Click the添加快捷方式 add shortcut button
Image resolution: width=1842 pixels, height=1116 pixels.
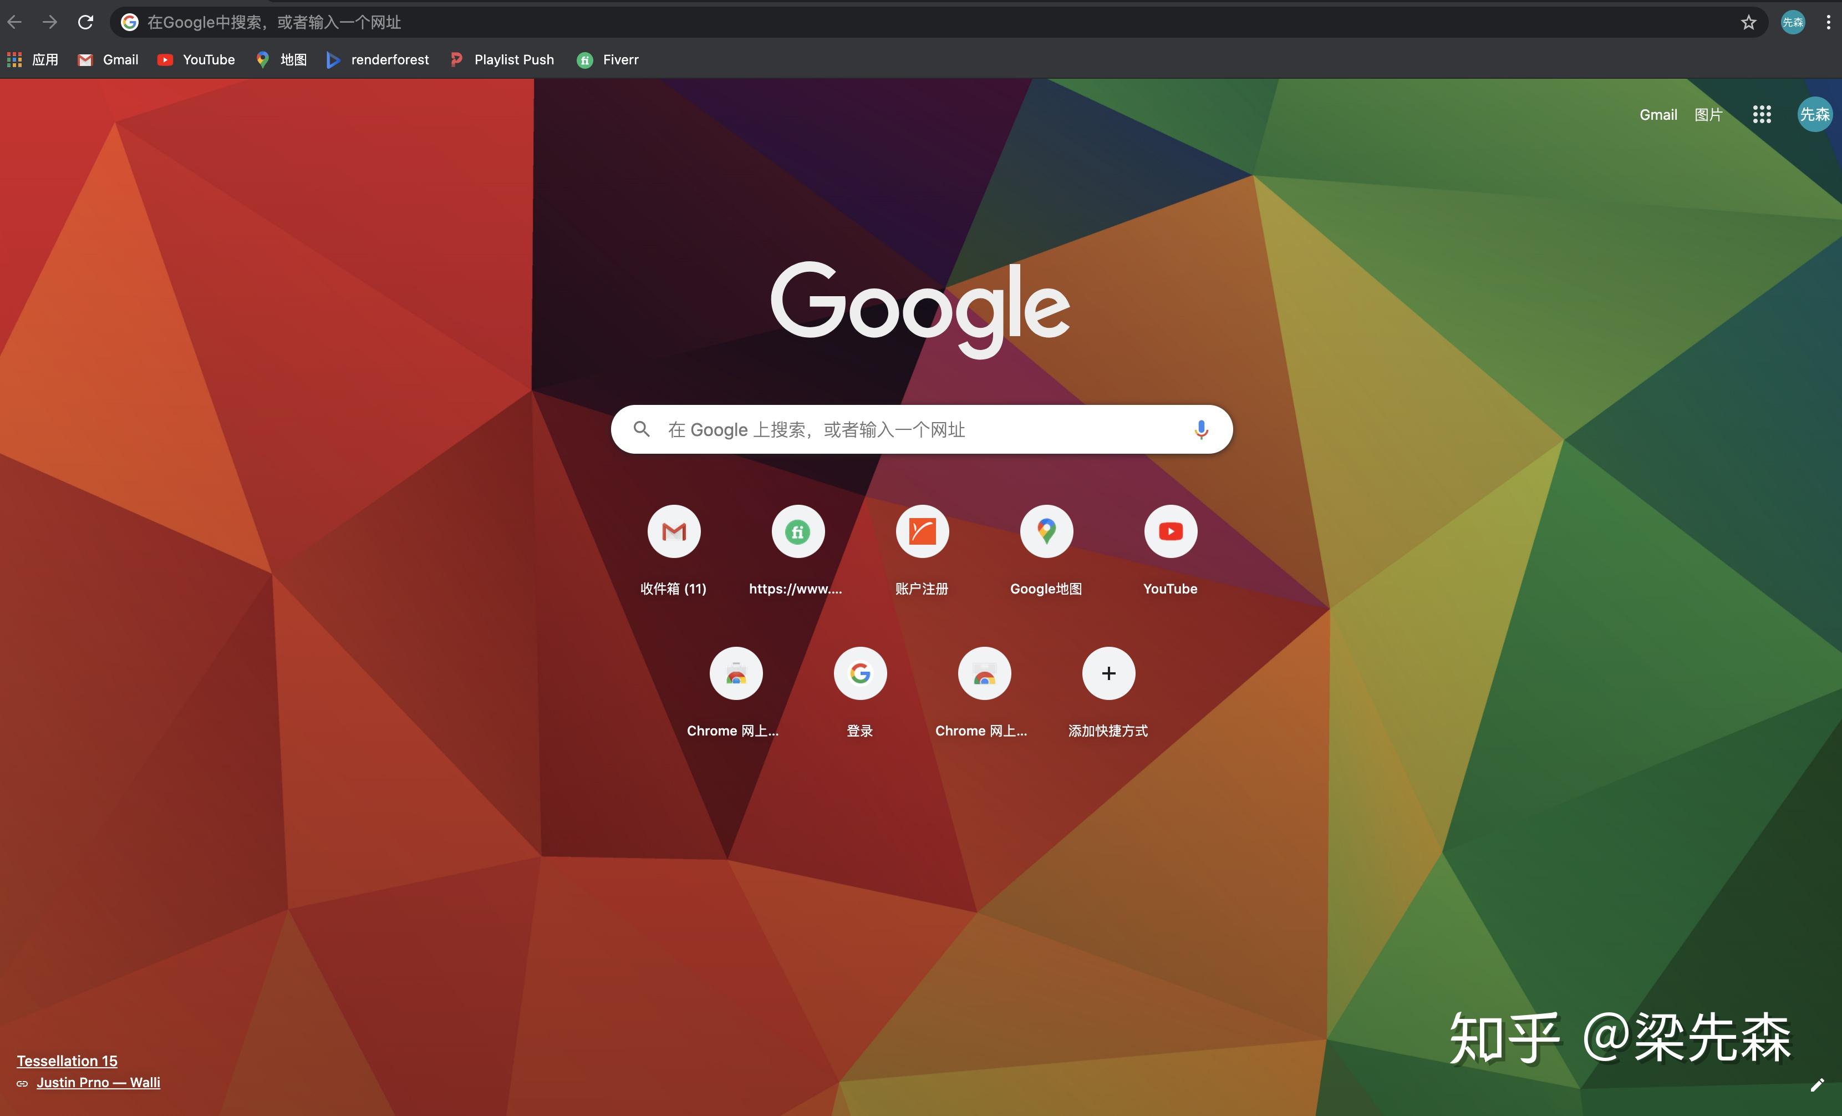1107,672
